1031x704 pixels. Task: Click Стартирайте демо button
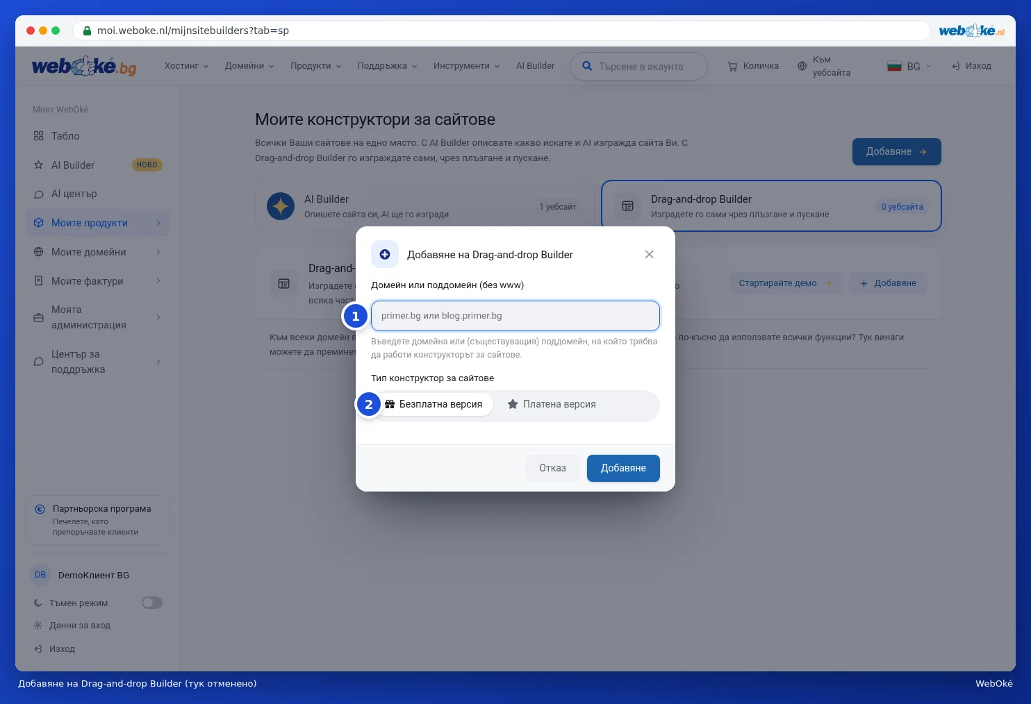pyautogui.click(x=785, y=283)
